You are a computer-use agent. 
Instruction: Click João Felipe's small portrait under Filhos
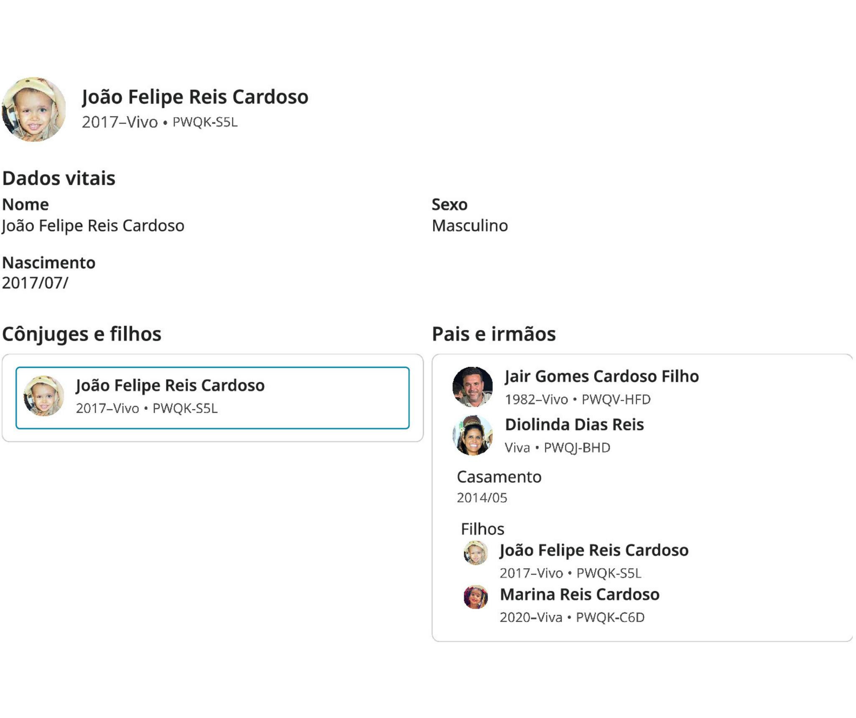pyautogui.click(x=476, y=552)
